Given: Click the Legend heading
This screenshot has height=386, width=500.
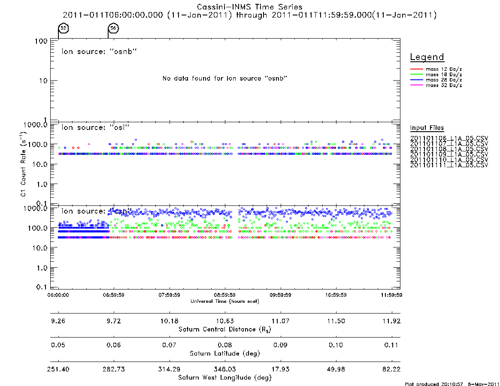Looking at the screenshot, I should click(427, 57).
